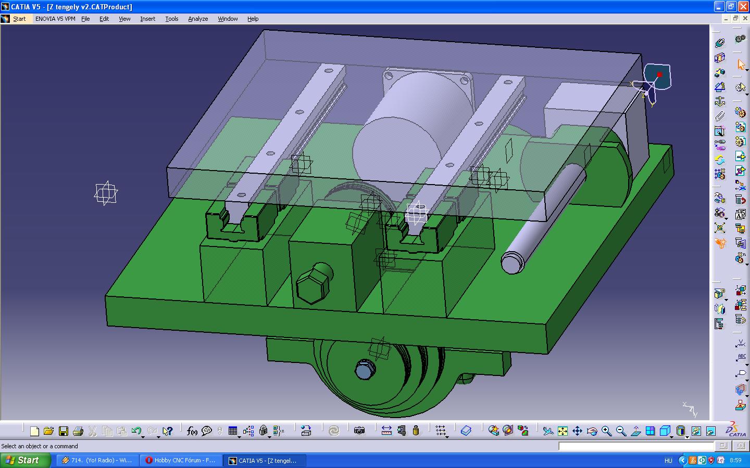750x468 pixels.
Task: Click the Fit All In view icon
Action: [x=562, y=431]
